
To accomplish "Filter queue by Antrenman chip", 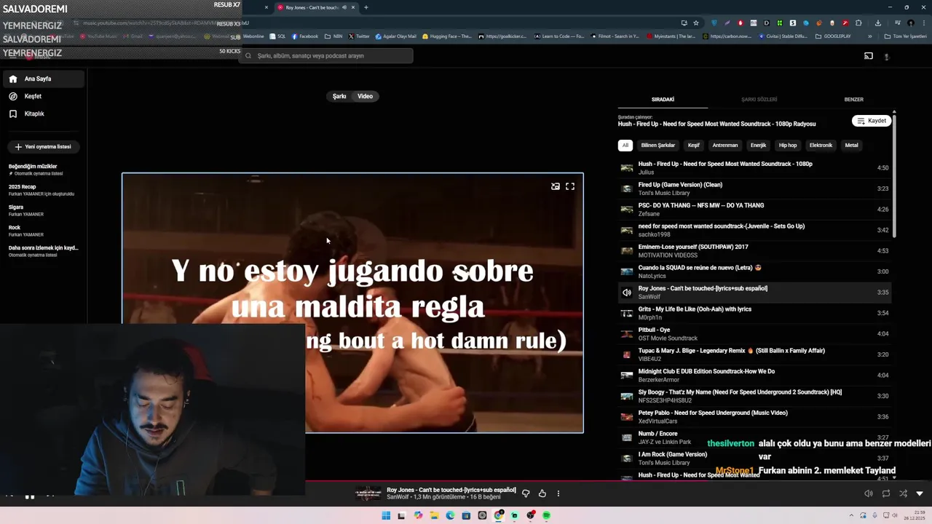I will point(725,145).
